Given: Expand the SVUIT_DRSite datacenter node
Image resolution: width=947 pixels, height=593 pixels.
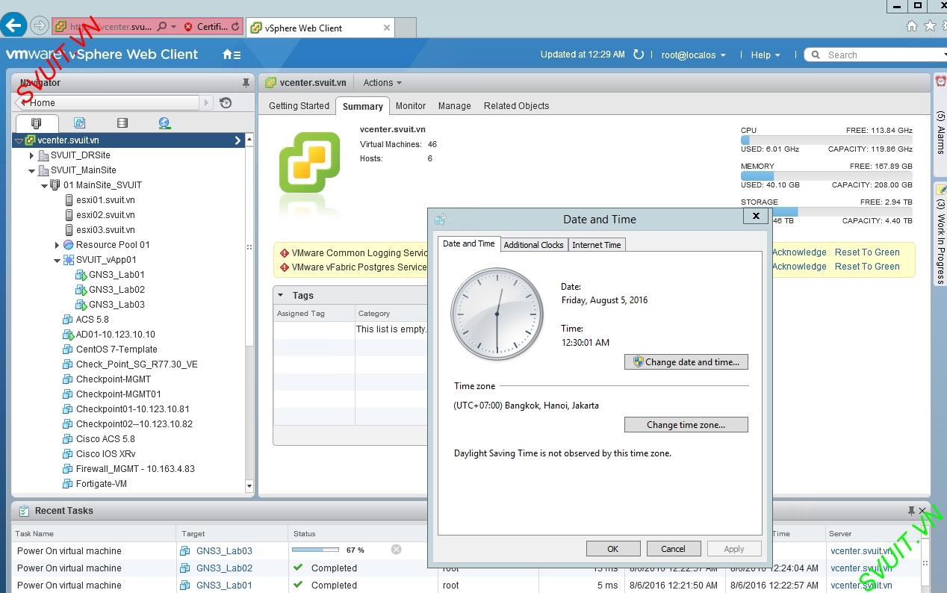Looking at the screenshot, I should pos(31,155).
